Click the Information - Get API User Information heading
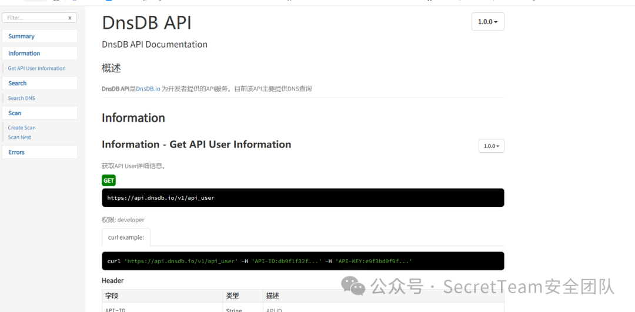Image resolution: width=635 pixels, height=312 pixels. (196, 144)
